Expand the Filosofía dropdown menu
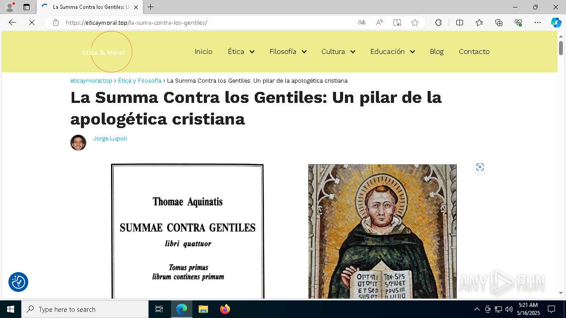The width and height of the screenshot is (566, 318). 304,52
